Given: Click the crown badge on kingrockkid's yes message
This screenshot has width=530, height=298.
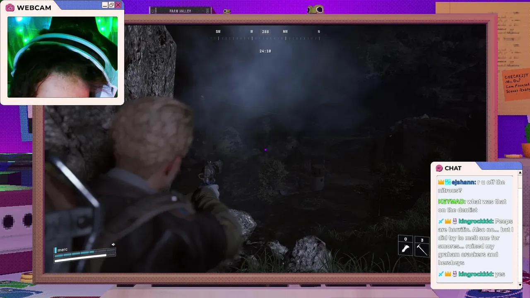Looking at the screenshot, I should click(448, 274).
